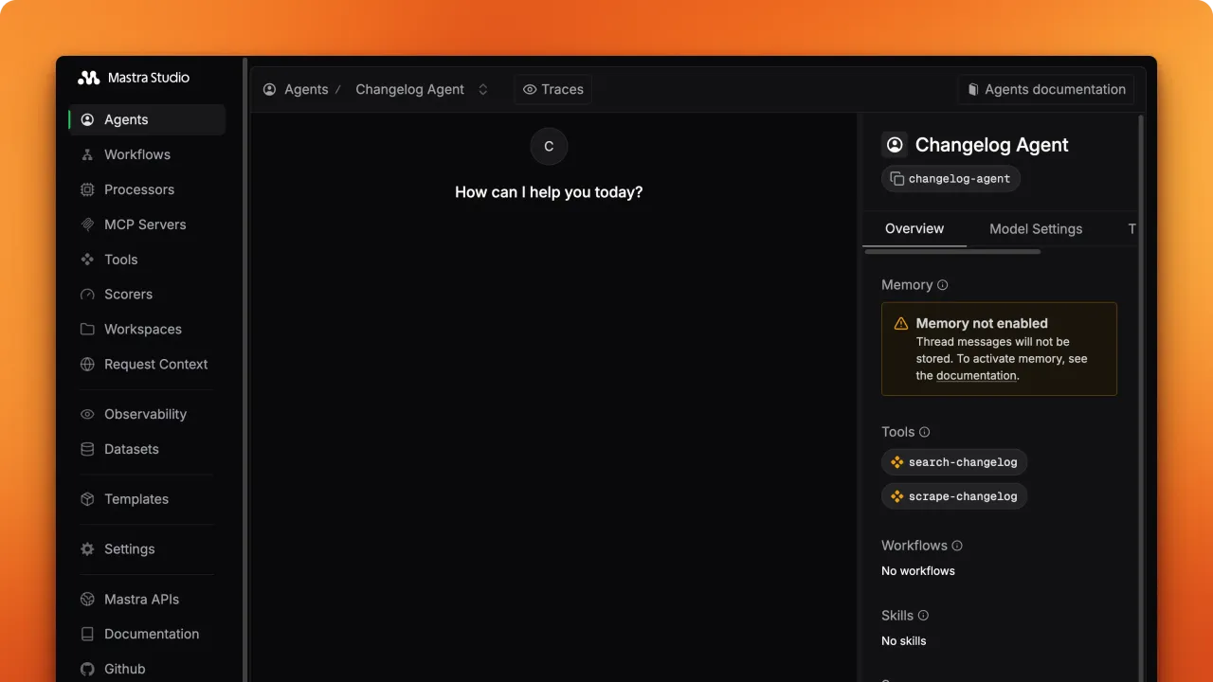This screenshot has height=682, width=1213.
Task: Switch to the Overview tab
Action: point(914,228)
